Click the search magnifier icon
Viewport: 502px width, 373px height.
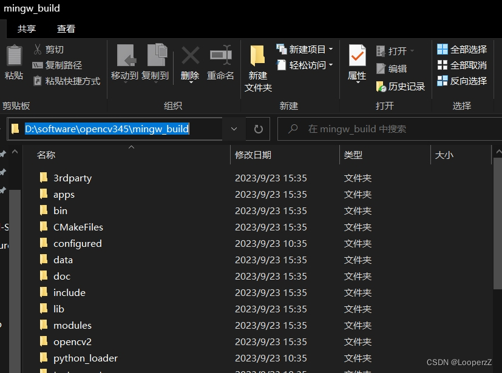[x=293, y=129]
